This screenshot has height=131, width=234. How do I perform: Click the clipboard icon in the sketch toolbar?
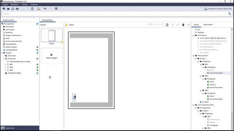(167, 25)
